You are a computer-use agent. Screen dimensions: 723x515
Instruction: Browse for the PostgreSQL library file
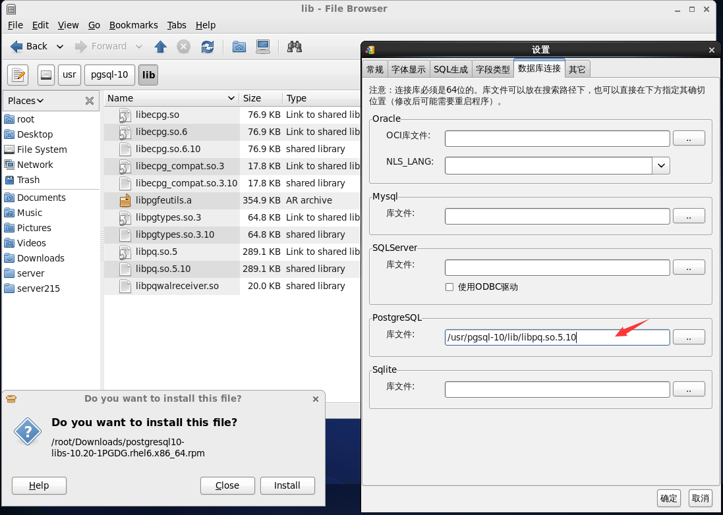689,337
